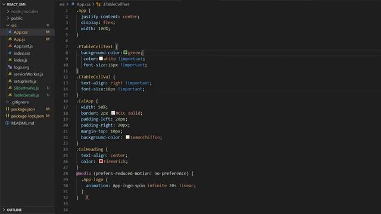Open index.js file
This screenshot has height=214, width=381.
pyautogui.click(x=20, y=60)
